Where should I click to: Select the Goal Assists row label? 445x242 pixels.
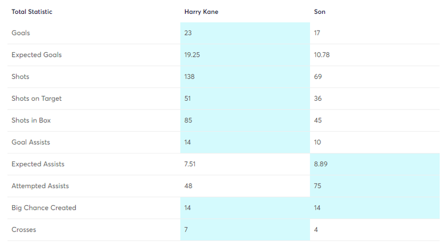31,142
